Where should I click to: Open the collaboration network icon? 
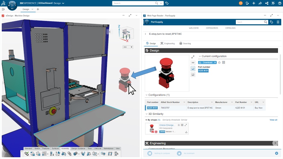(x=266, y=3)
